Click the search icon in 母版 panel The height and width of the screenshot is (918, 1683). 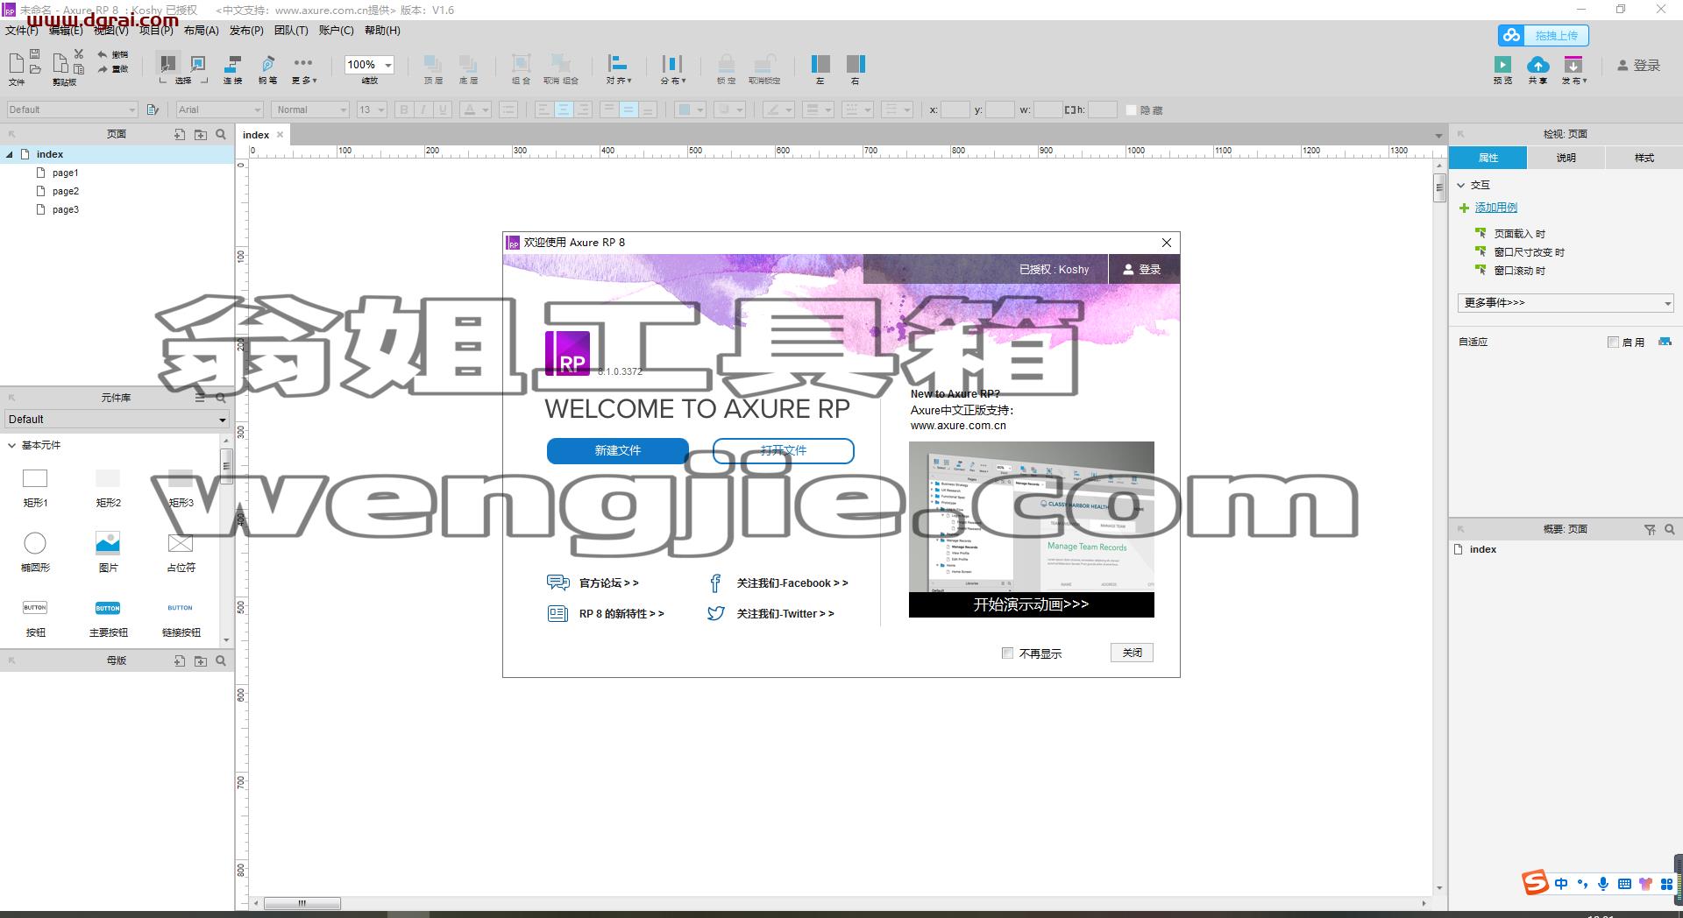click(x=221, y=660)
